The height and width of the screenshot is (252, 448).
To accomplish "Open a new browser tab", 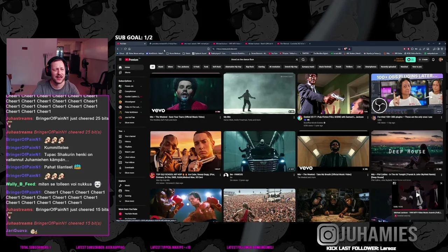I will click(310, 44).
